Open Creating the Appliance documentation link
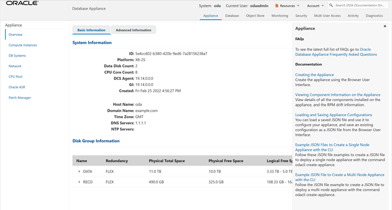Image resolution: width=392 pixels, height=210 pixels. point(314,74)
